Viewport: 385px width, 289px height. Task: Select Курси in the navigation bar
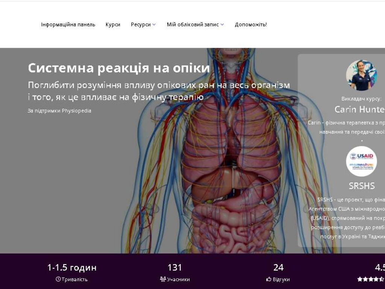tap(113, 24)
